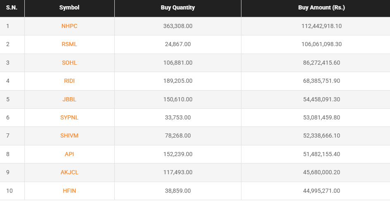Click the HFIN stock symbol

[x=69, y=191]
